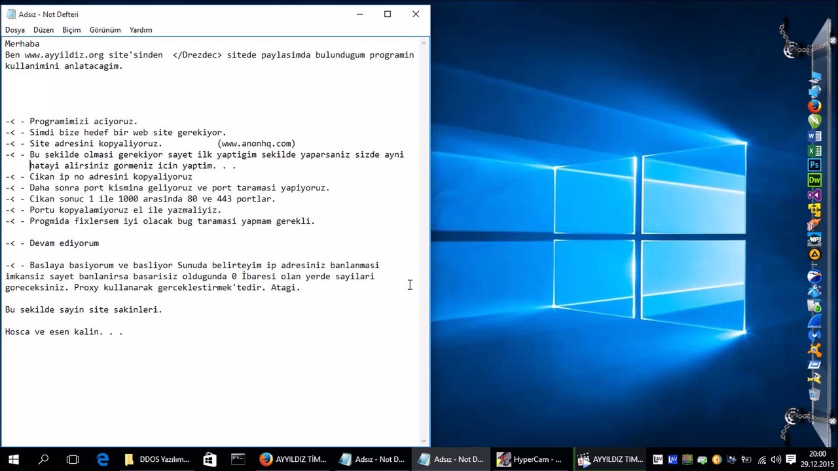Viewport: 838px width, 471px height.
Task: Launch Excel from the desktop dock
Action: tap(814, 151)
